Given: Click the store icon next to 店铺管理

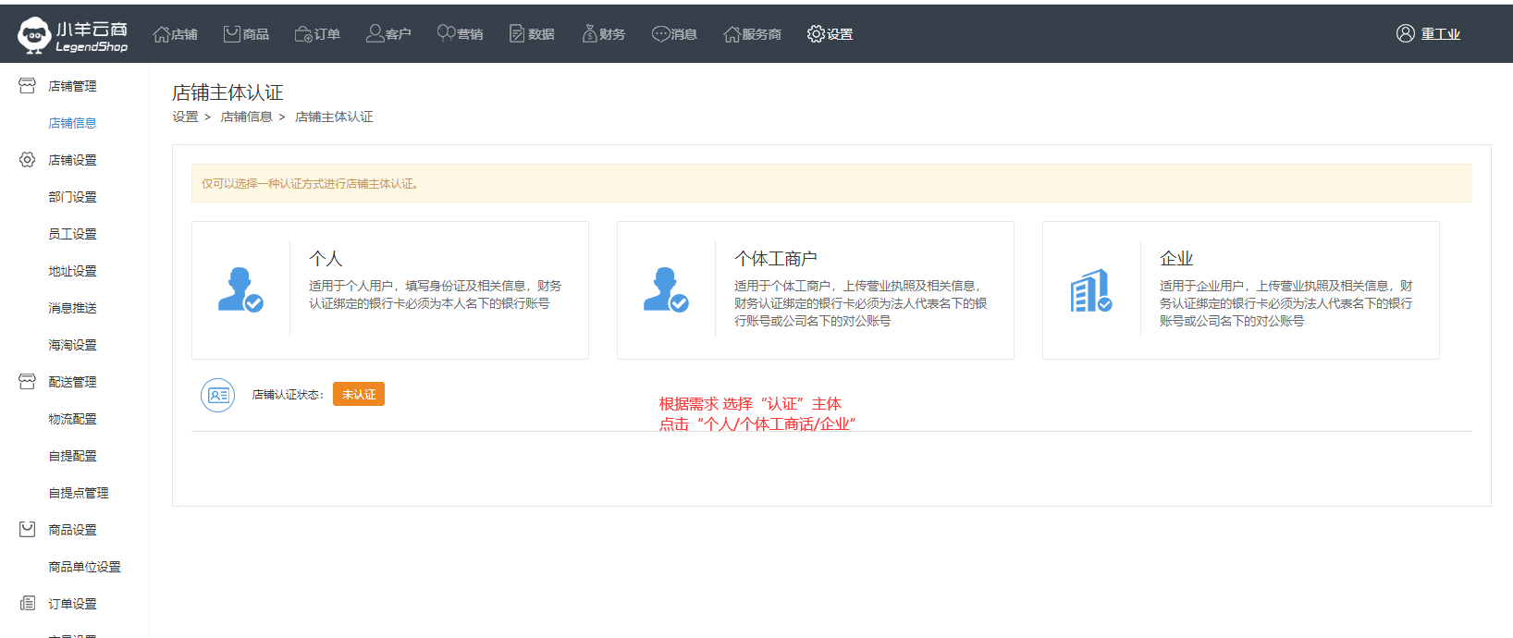Looking at the screenshot, I should [x=28, y=86].
